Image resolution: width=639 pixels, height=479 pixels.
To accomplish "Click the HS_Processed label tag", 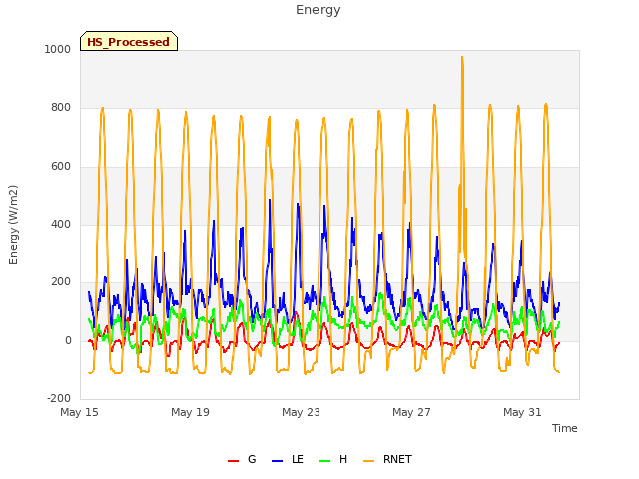I will pos(129,41).
